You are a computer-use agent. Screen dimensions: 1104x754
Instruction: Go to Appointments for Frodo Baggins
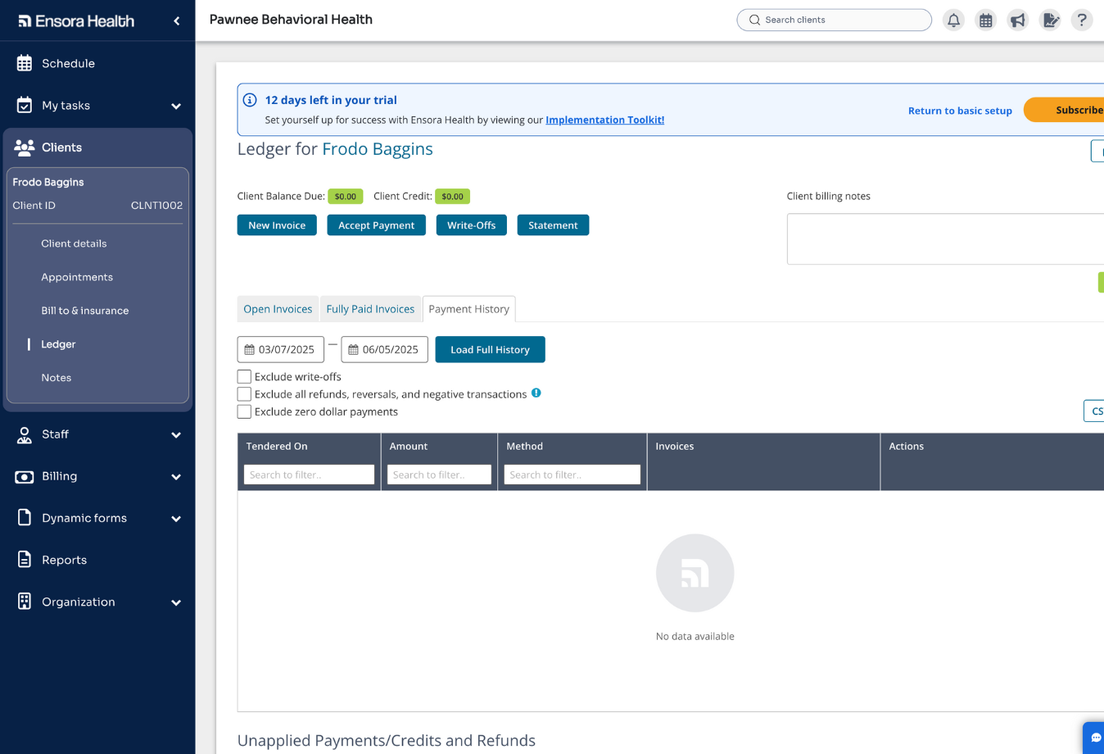pyautogui.click(x=77, y=277)
